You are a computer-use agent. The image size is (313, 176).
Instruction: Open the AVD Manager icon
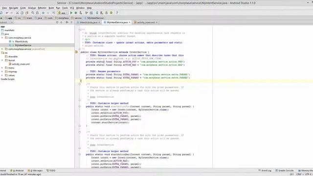tap(97, 13)
